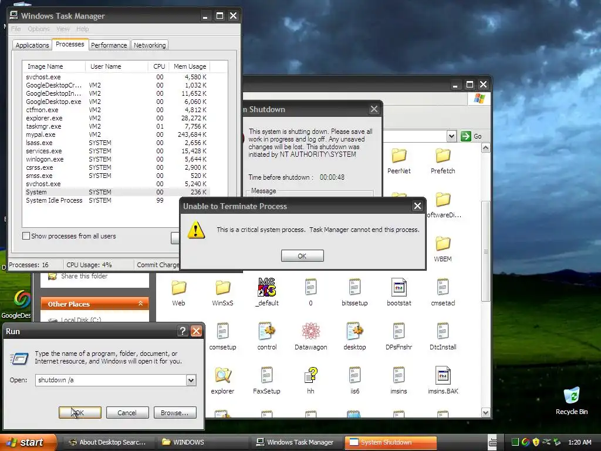Select the explorer application icon
Image resolution: width=601 pixels, height=451 pixels.
[x=222, y=375]
